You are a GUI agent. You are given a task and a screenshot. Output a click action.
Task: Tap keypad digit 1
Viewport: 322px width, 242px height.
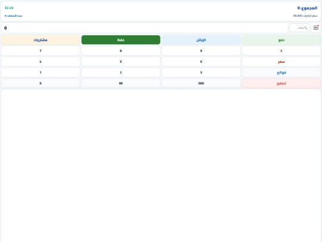(41, 72)
